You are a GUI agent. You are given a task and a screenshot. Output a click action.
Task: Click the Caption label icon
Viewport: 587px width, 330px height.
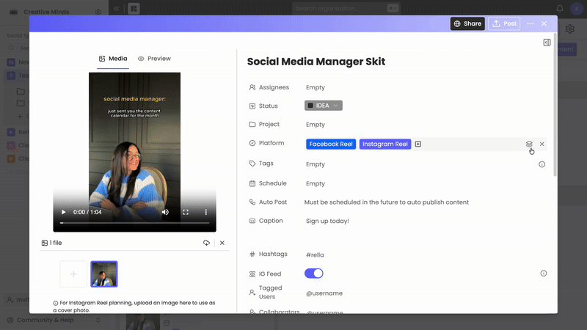[252, 221]
